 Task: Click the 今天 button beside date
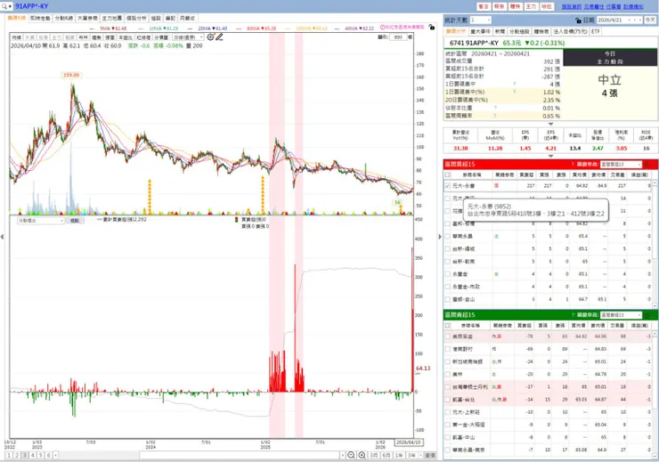pyautogui.click(x=650, y=20)
